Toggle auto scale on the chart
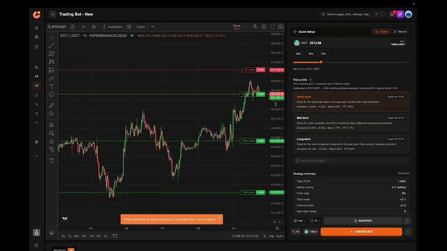The image size is (447, 251). coord(279,236)
